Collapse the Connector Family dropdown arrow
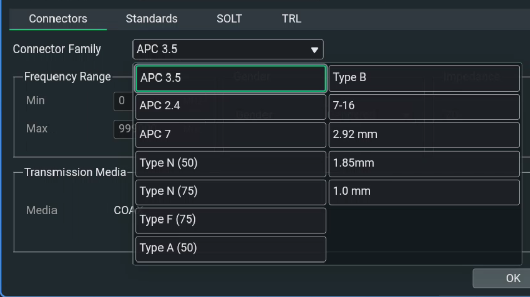This screenshot has width=530, height=297. (315, 50)
